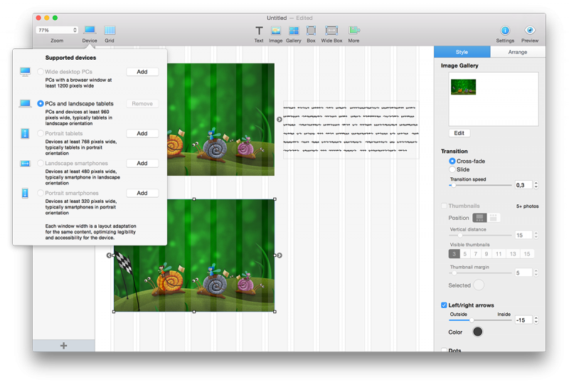Add the Portrait tablets device
The width and height of the screenshot is (569, 385).
pos(142,133)
